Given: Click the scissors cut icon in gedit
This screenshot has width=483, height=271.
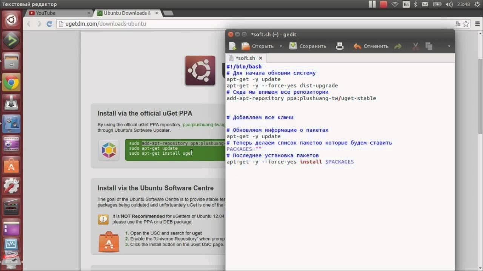Looking at the screenshot, I should [x=415, y=46].
